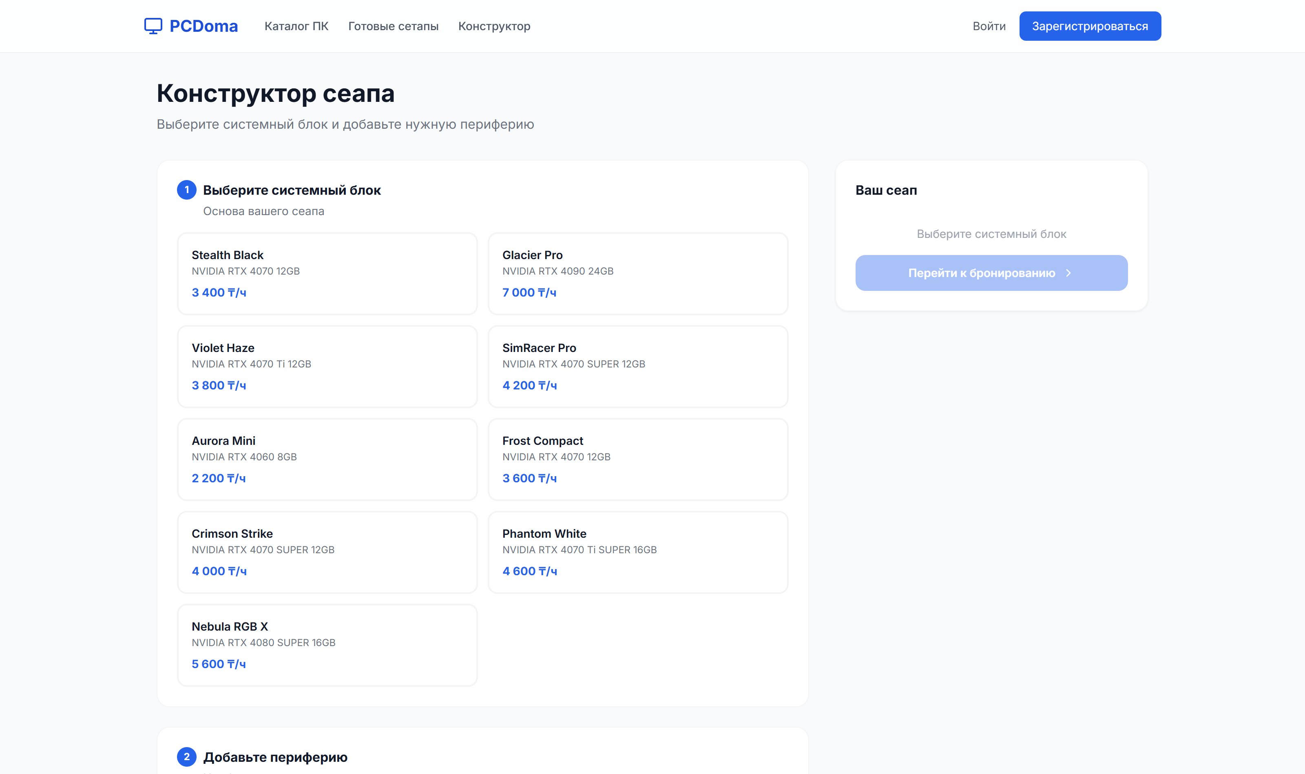This screenshot has height=774, width=1305.
Task: Click NVIDIA RTX 4090 24GB spec text
Action: (558, 271)
